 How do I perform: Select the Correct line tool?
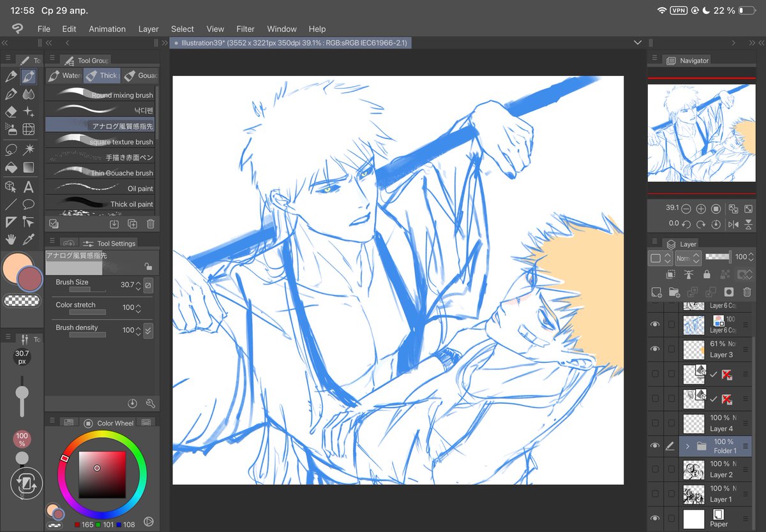click(29, 222)
